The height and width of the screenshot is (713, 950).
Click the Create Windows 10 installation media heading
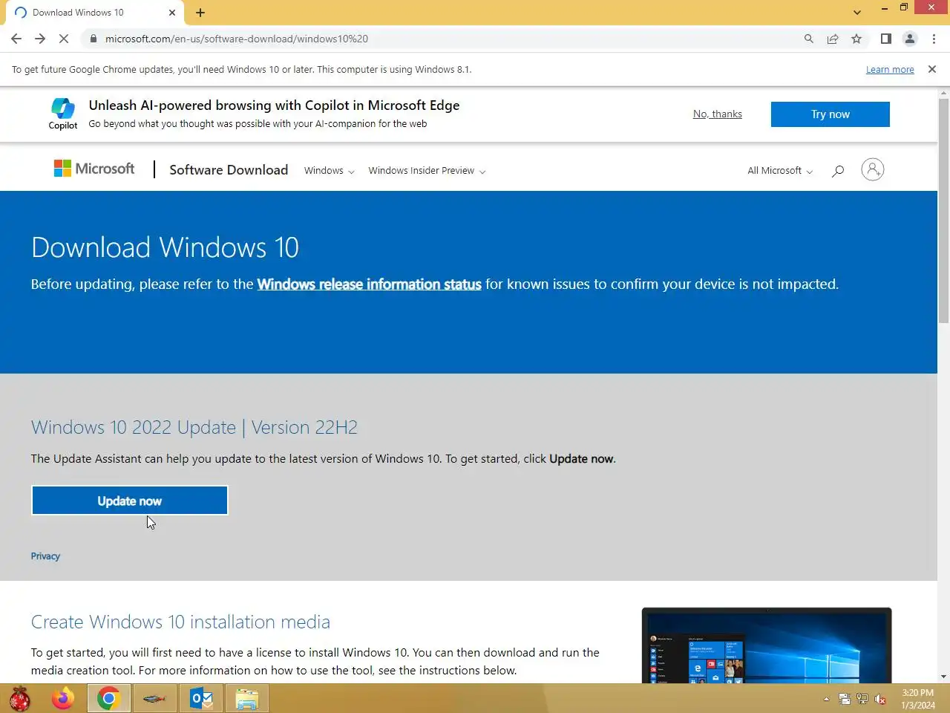[180, 622]
